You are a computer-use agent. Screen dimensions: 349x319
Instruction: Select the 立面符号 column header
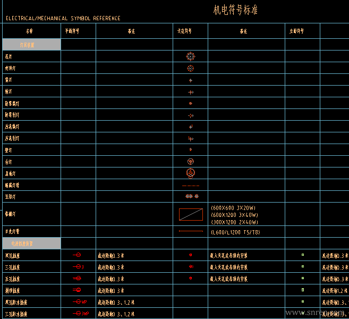pyautogui.click(x=296, y=31)
